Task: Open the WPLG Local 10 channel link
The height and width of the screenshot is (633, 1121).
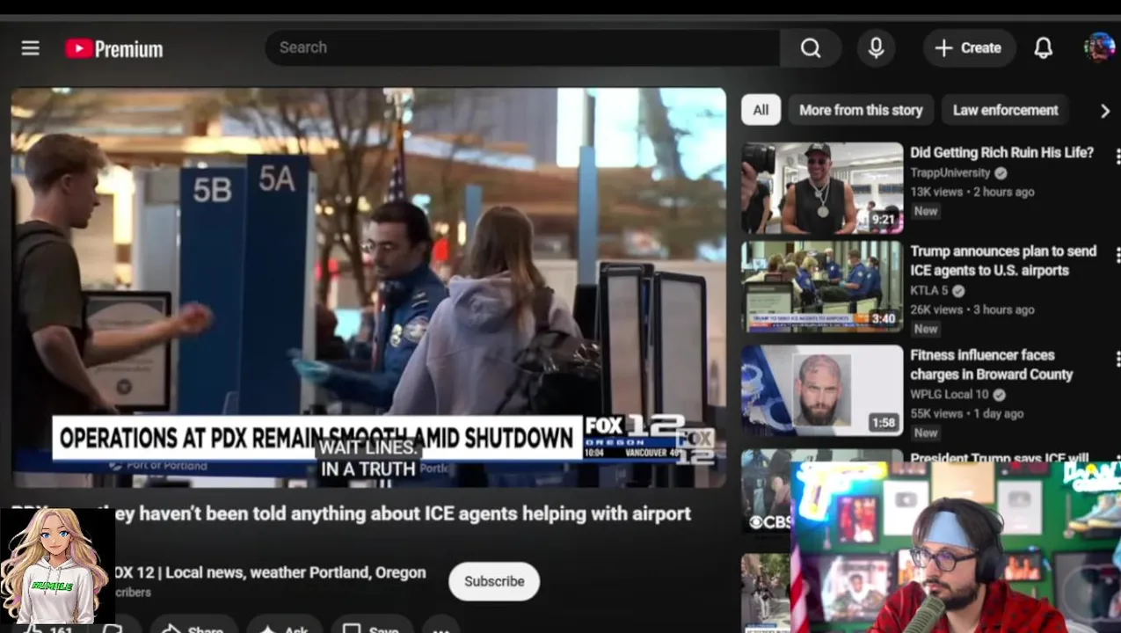Action: (950, 394)
